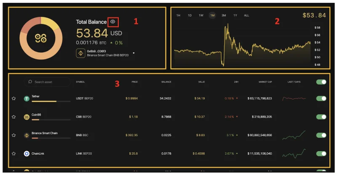Click the BNB coin logo
The width and height of the screenshot is (337, 175).
27,136
